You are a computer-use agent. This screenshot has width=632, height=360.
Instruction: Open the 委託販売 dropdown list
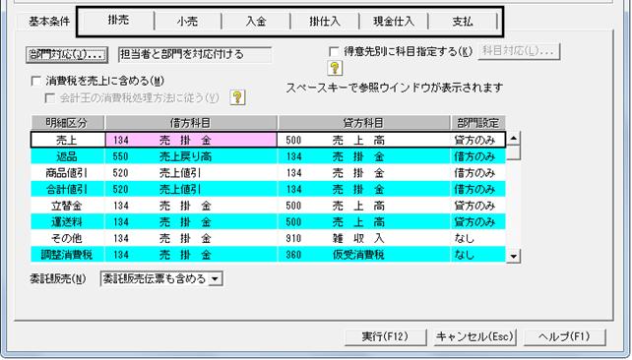pyautogui.click(x=216, y=278)
